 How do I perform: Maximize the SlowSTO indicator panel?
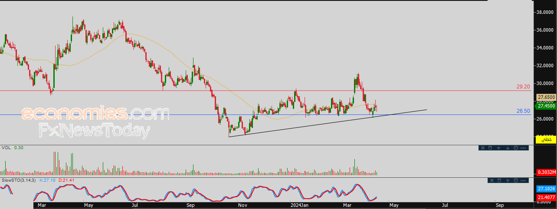[x=499, y=180]
